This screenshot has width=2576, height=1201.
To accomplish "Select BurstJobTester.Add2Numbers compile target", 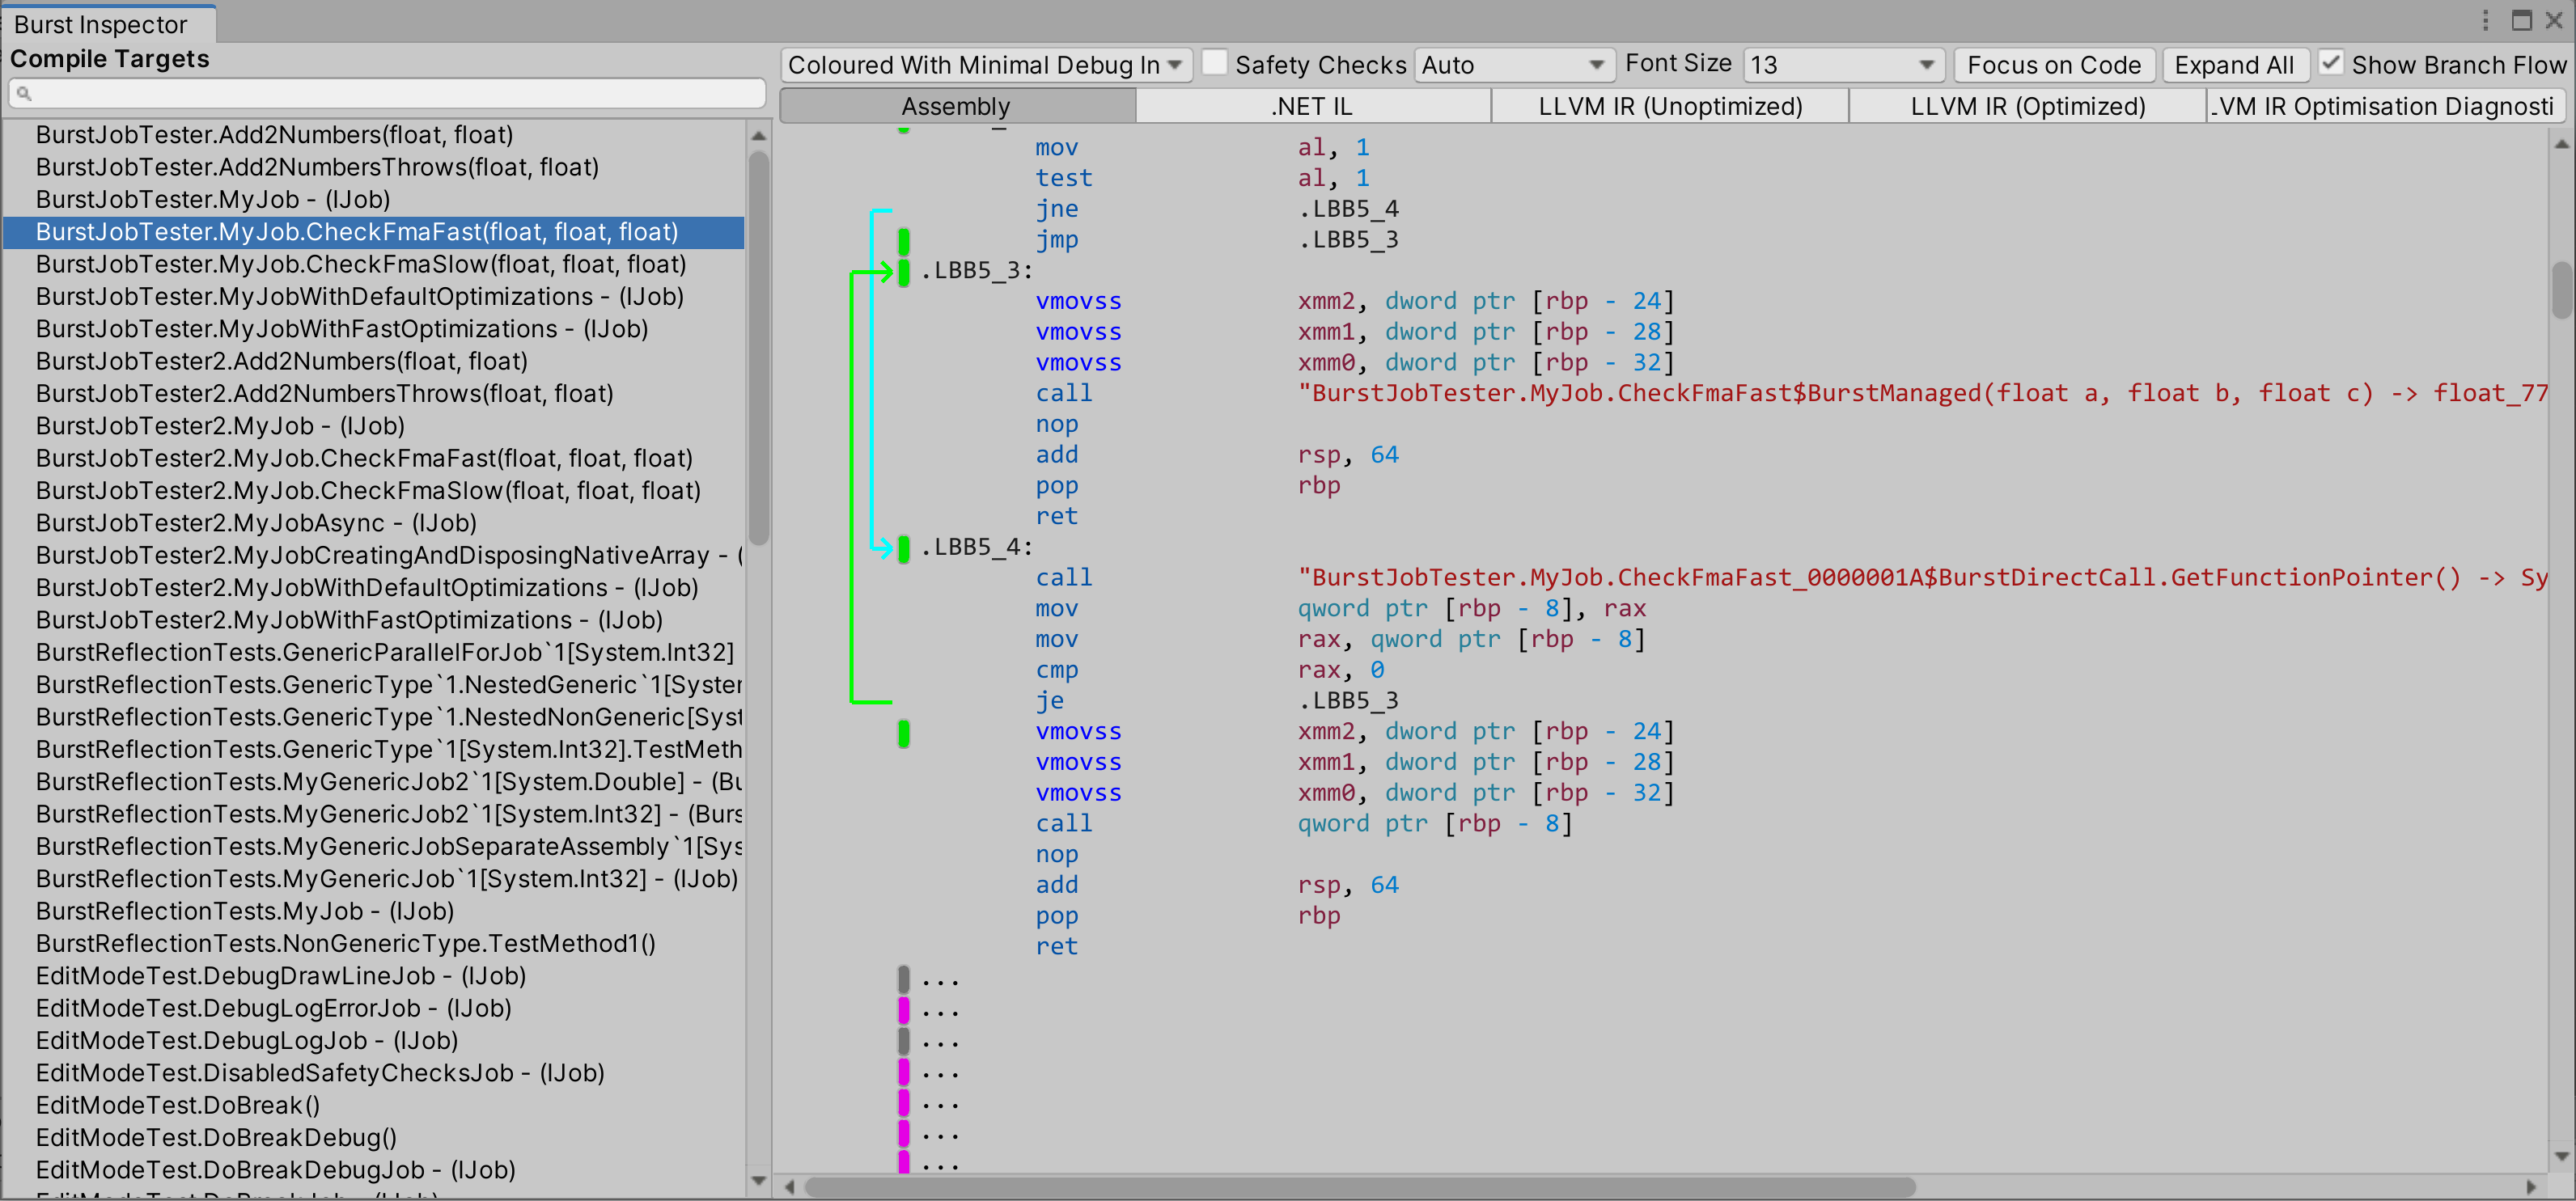I will coord(274,133).
